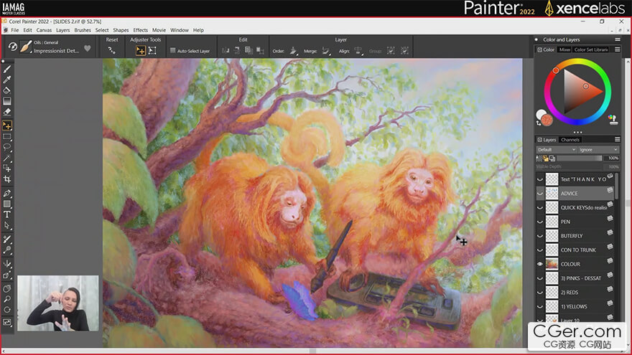Open the Layers menu
The image size is (632, 355).
pos(63,30)
